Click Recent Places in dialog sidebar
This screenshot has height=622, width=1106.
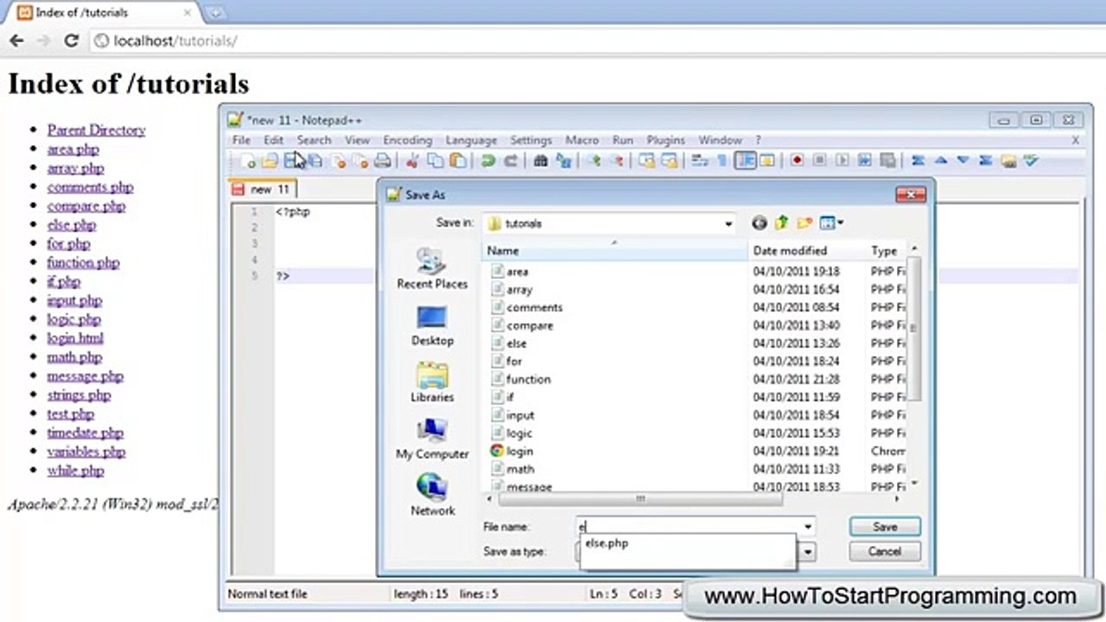[432, 269]
